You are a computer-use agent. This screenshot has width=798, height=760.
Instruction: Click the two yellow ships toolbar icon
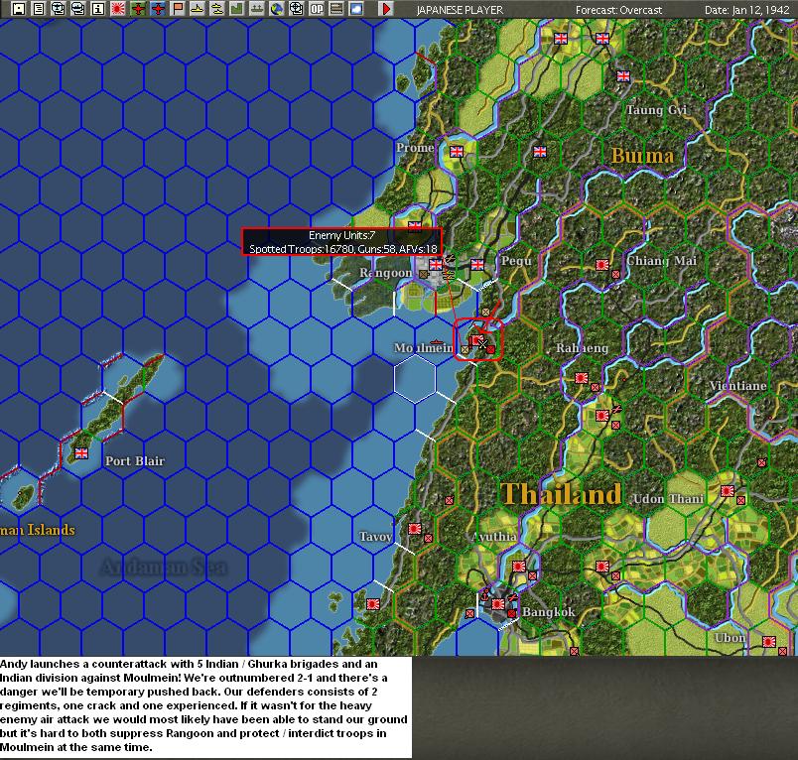[x=217, y=9]
